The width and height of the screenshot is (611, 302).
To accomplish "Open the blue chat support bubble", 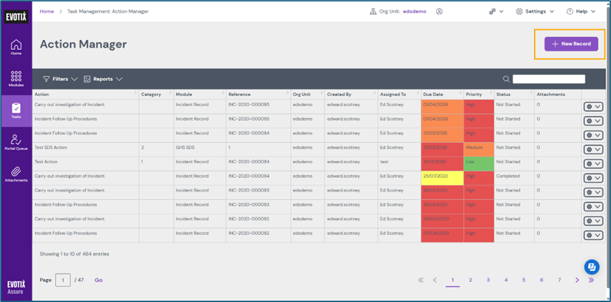I will click(591, 266).
